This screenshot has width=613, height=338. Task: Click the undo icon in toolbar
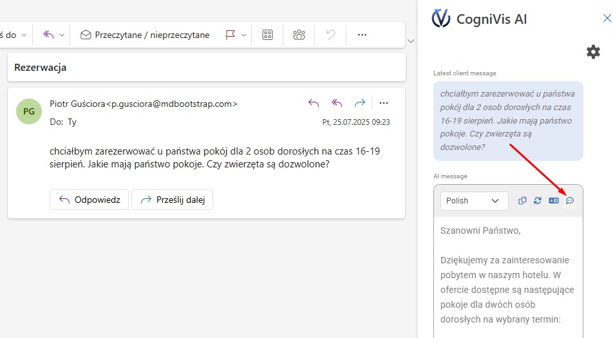point(330,35)
